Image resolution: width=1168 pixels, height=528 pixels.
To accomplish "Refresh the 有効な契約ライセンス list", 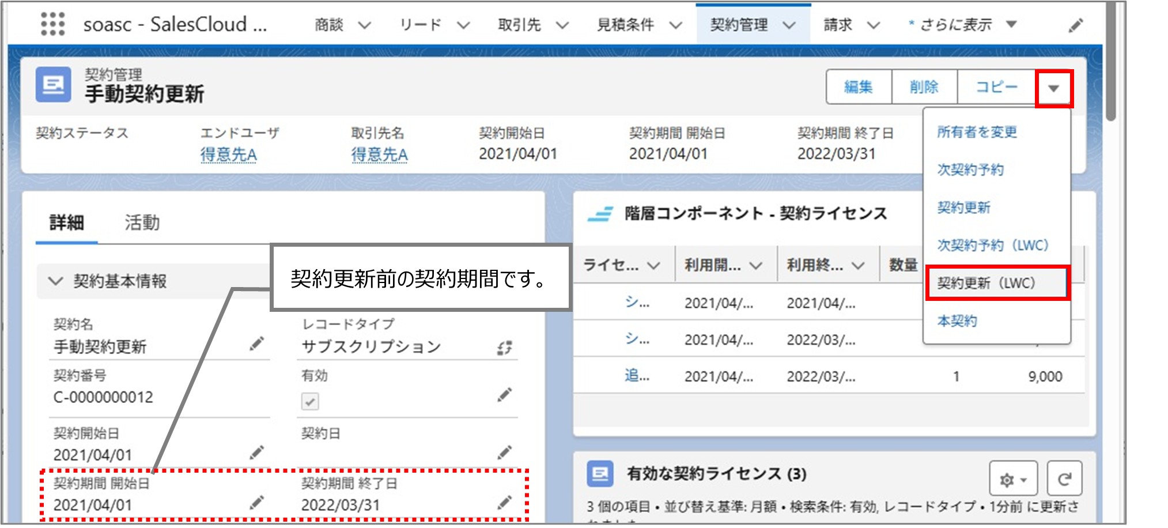I will pyautogui.click(x=1065, y=478).
